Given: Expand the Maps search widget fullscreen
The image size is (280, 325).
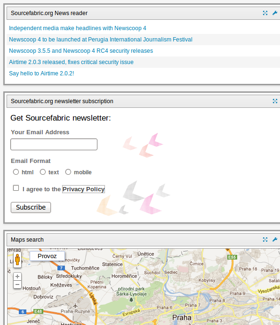Looking at the screenshot, I should point(265,240).
